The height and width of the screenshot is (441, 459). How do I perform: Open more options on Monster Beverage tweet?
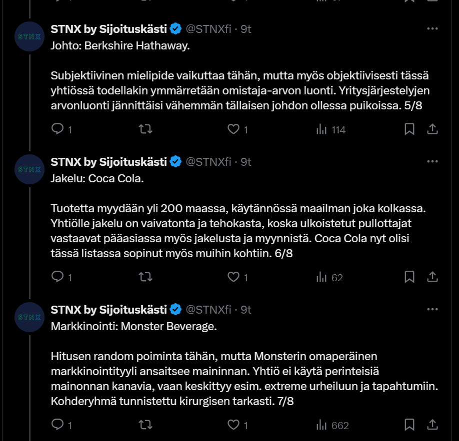[432, 310]
